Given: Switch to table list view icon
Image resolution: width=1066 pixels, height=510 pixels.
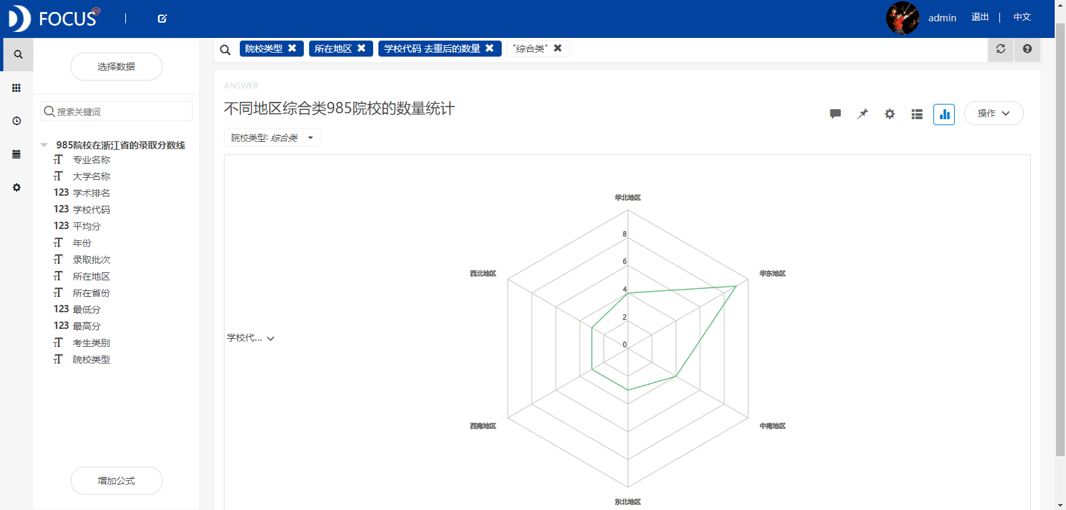Looking at the screenshot, I should click(917, 114).
